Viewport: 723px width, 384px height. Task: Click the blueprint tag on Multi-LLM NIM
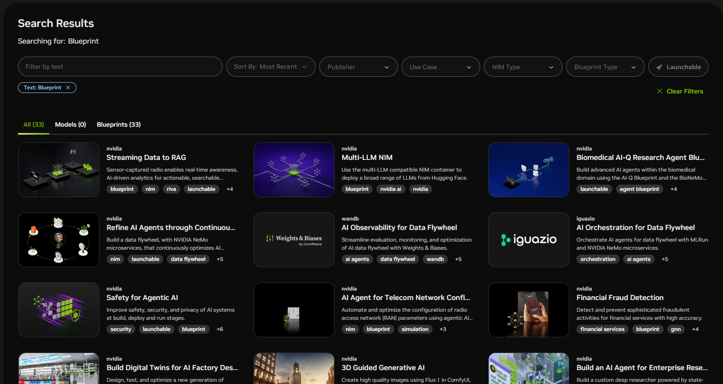point(357,189)
